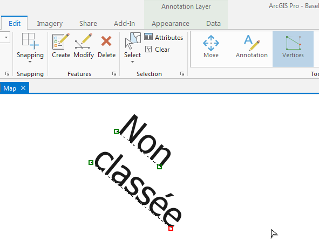Viewport: 319px width, 241px height.
Task: Activate the Map view tab
Action: 10,88
